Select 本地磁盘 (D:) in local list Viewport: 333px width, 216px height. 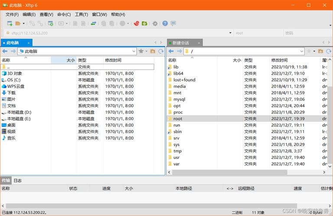[x=19, y=112]
